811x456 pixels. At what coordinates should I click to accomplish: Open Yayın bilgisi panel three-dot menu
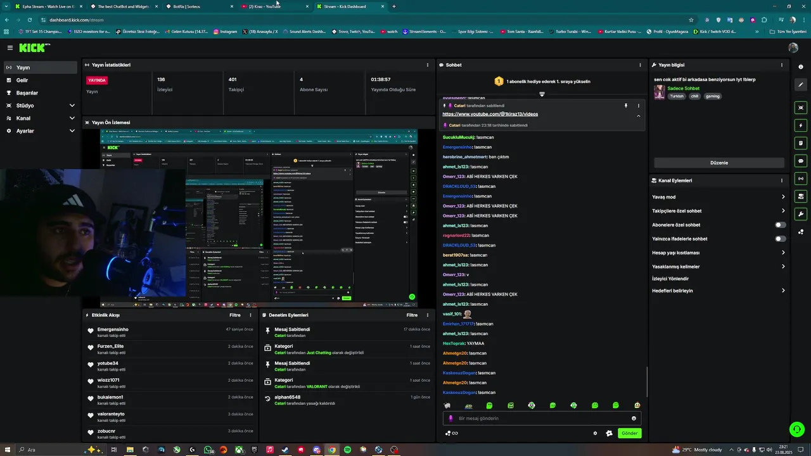(781, 65)
